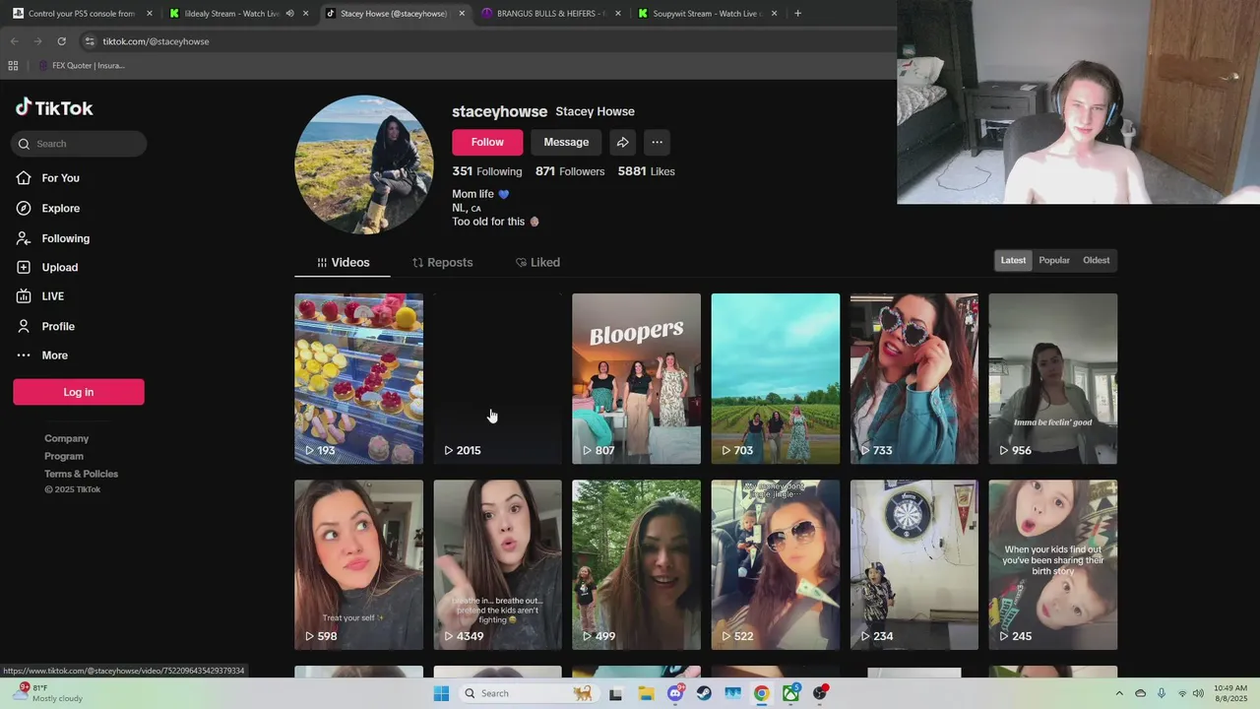Open Steam from the taskbar

(x=704, y=693)
